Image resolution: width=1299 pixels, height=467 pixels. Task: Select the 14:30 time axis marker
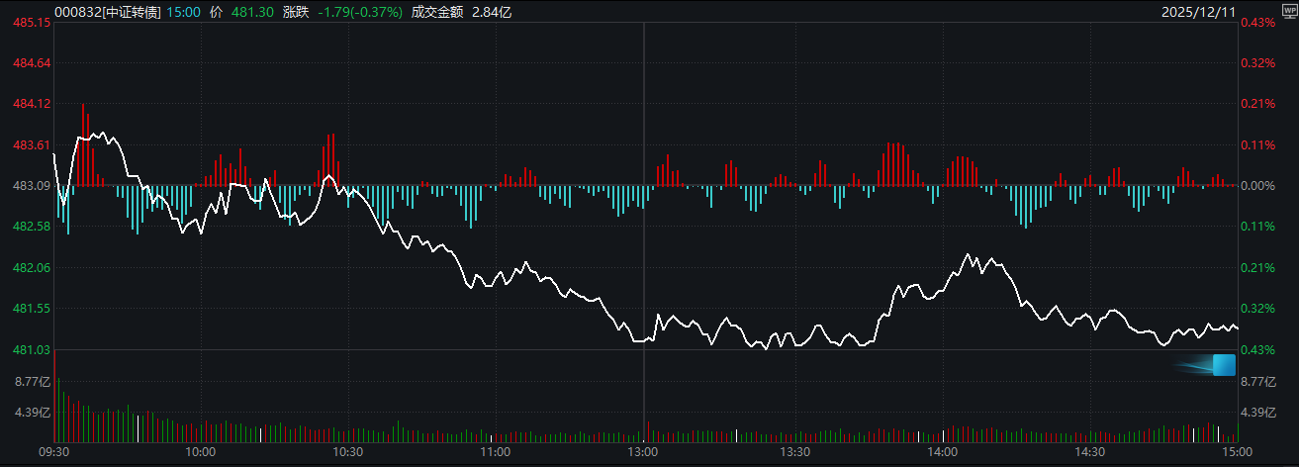[1089, 451]
